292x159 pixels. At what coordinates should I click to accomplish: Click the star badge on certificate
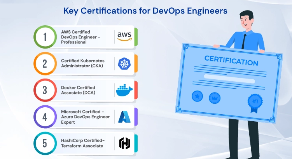(x=197, y=95)
